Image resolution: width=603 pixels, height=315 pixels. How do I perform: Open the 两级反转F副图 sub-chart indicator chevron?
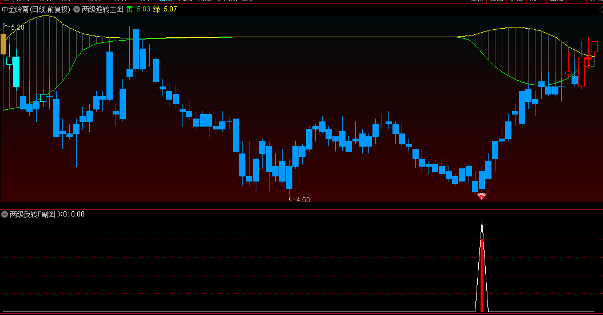(5, 214)
